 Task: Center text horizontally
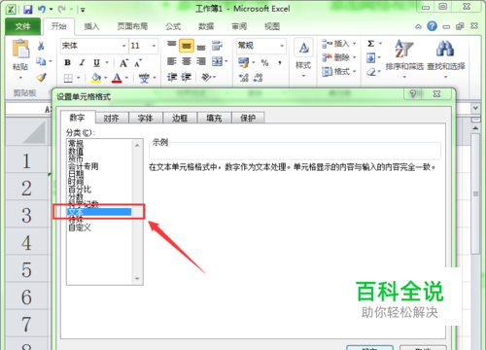(187, 61)
